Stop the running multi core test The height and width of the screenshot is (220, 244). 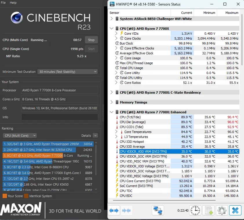tap(91, 40)
